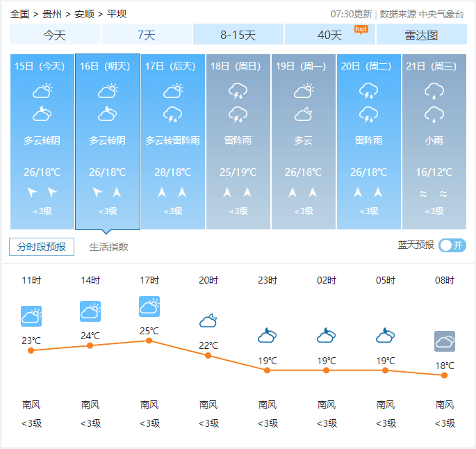Click the 15日 night cloudy icon
The height and width of the screenshot is (449, 476).
click(42, 114)
